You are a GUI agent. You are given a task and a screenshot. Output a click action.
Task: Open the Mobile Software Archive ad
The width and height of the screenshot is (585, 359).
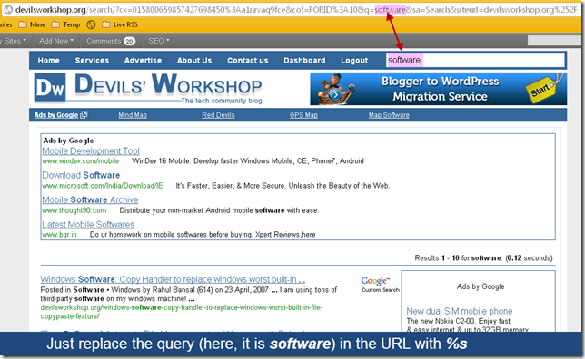coord(90,199)
